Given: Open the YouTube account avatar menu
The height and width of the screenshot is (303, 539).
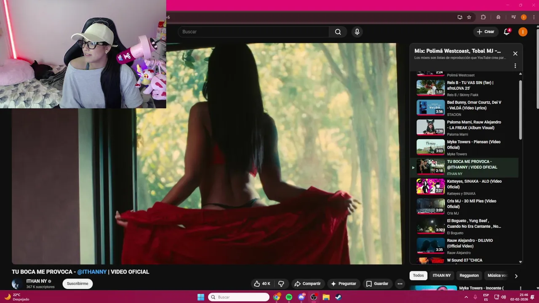Looking at the screenshot, I should 523,32.
